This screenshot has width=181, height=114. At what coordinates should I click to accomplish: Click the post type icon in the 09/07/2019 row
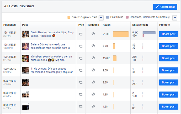[81, 82]
